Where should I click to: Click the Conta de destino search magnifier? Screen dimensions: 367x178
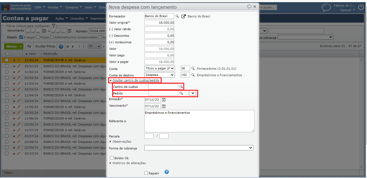point(193,75)
